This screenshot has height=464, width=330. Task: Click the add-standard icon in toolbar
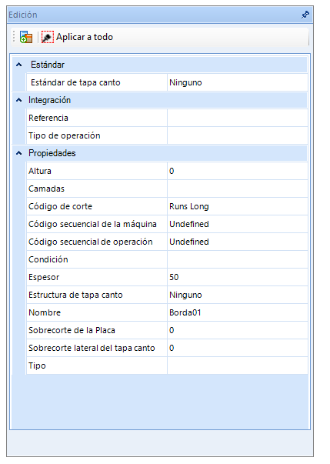pyautogui.click(x=26, y=37)
